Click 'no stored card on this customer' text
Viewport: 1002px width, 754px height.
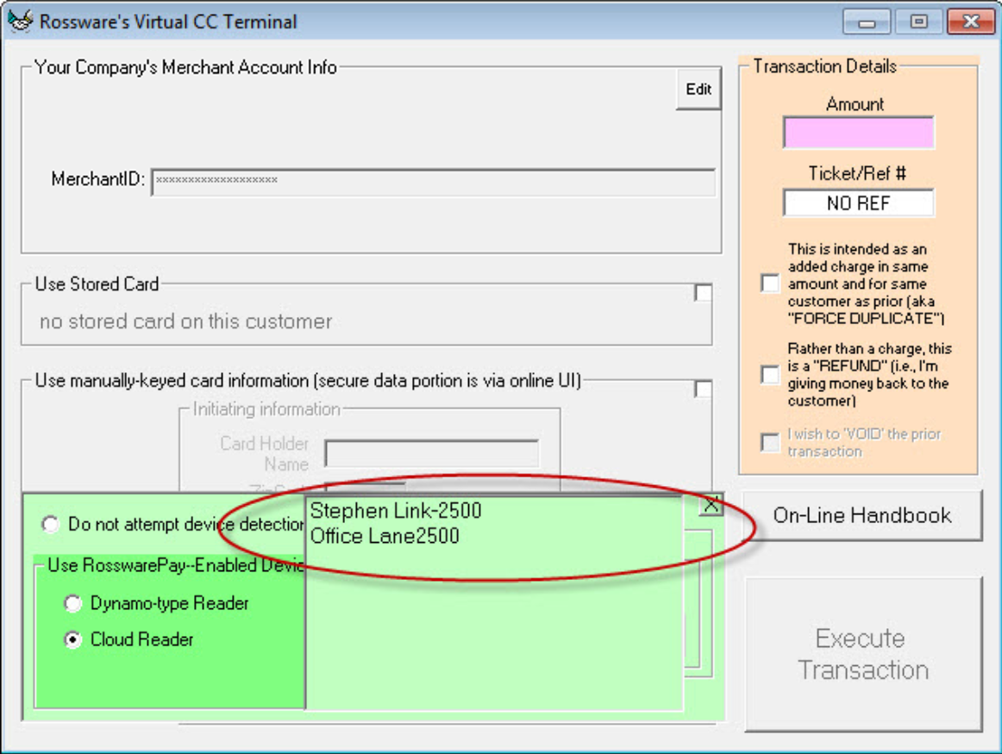tap(186, 321)
